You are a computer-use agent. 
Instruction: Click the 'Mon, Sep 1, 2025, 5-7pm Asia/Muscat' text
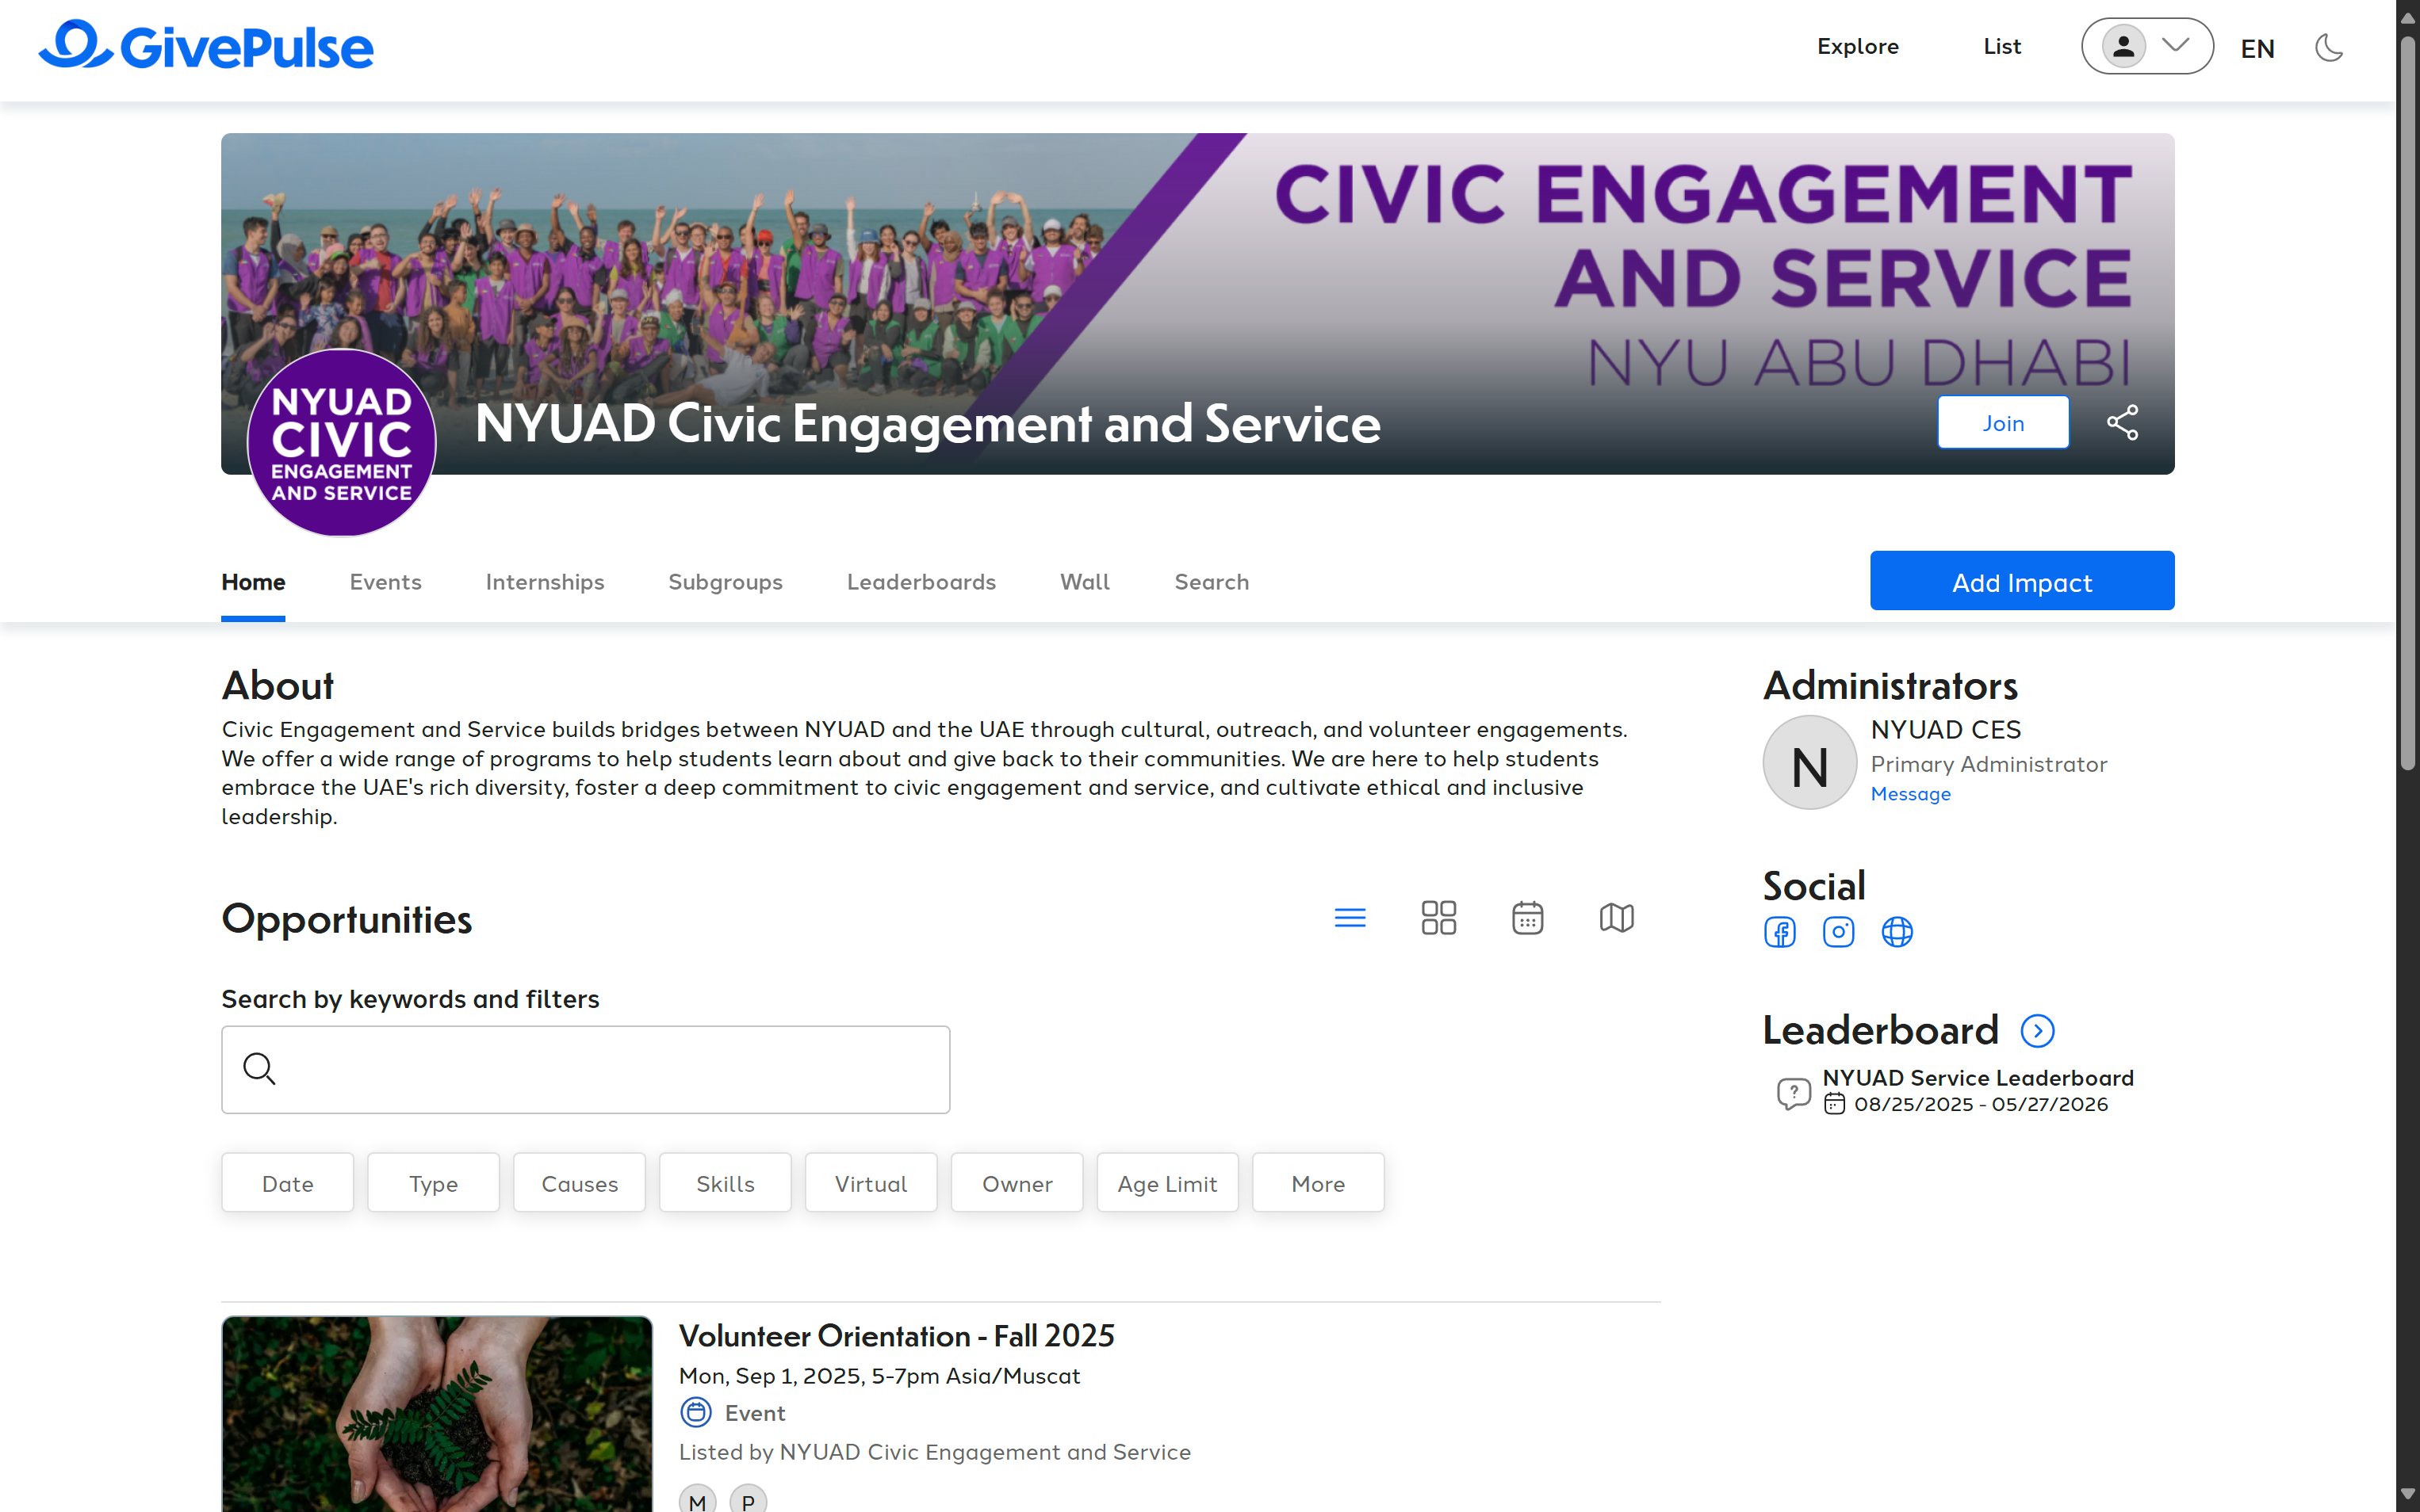point(879,1376)
